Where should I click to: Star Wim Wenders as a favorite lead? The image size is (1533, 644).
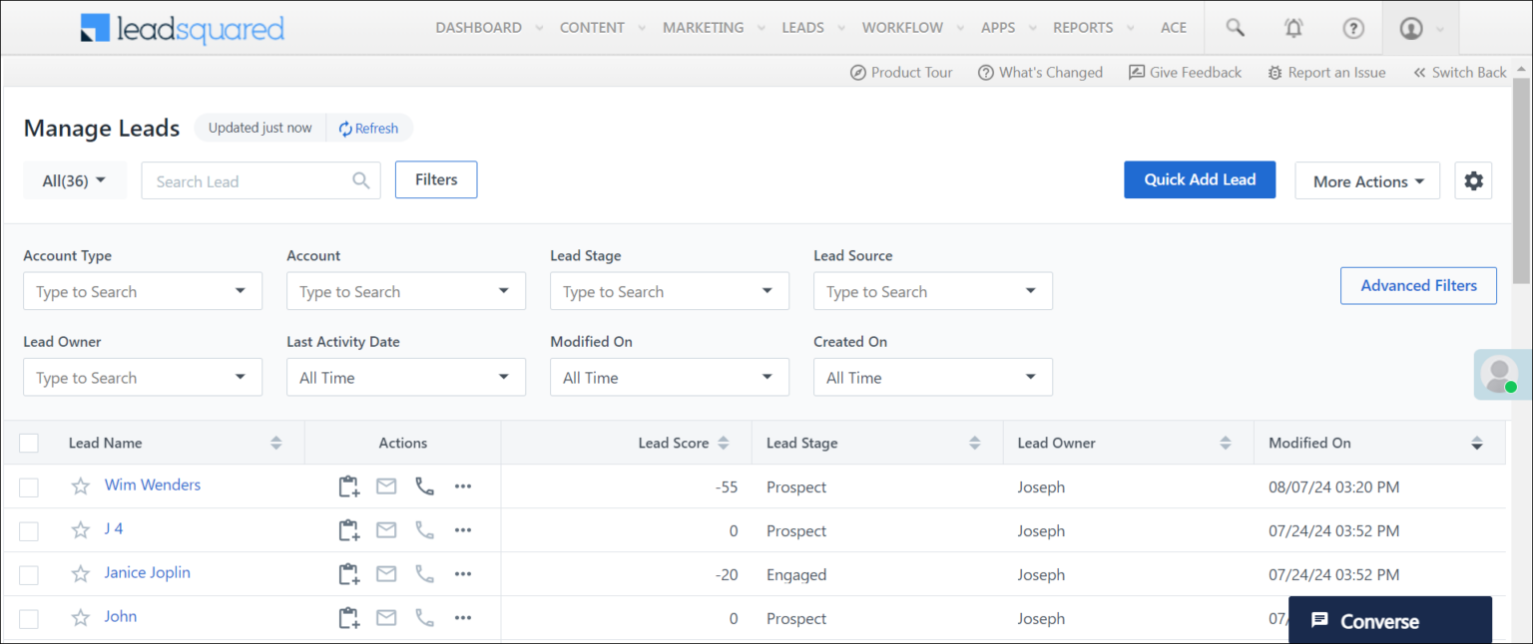80,486
